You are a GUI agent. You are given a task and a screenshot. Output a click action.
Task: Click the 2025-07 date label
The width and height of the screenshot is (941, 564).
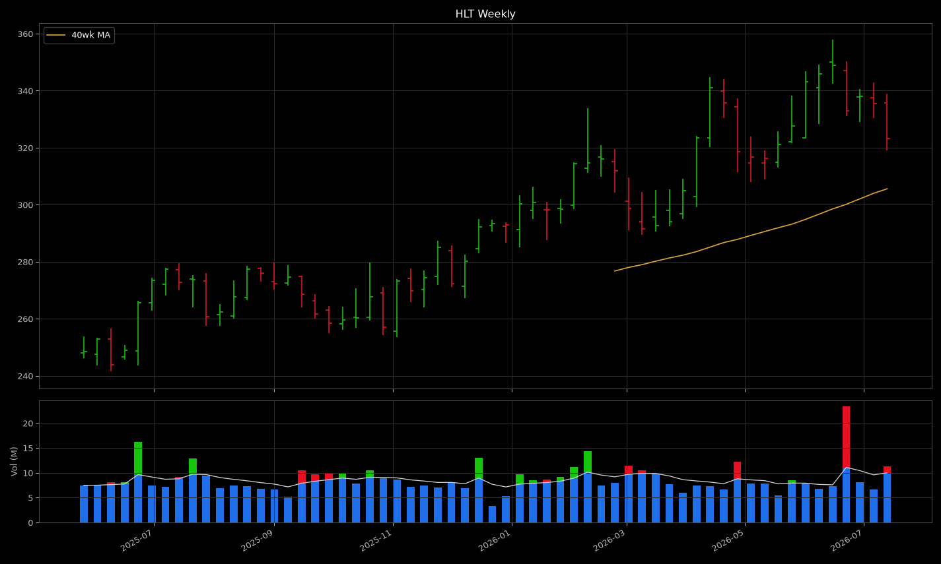[137, 540]
